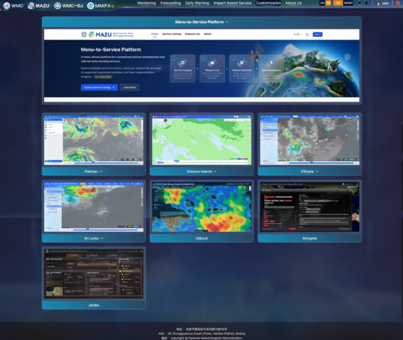Image resolution: width=403 pixels, height=340 pixels.
Task: Click arrow icon next to Pakistan label
Action: (101, 172)
